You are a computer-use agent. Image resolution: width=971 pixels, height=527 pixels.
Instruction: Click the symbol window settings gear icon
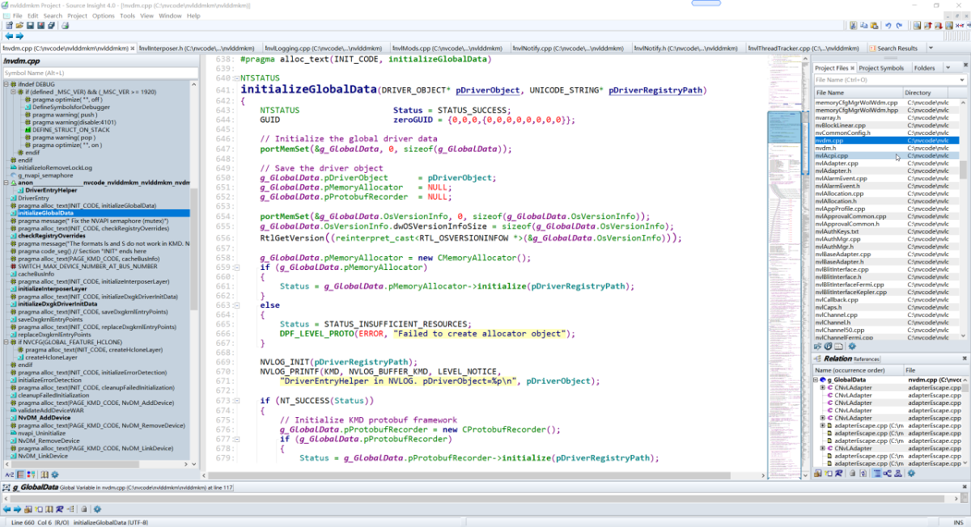[x=55, y=474]
